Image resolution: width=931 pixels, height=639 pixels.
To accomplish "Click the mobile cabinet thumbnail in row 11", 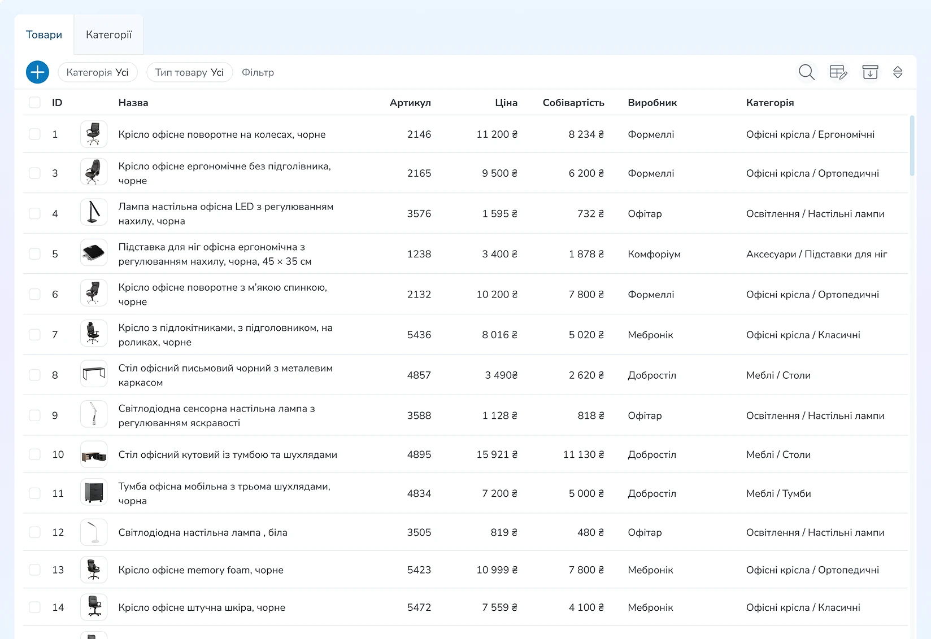I will point(94,492).
